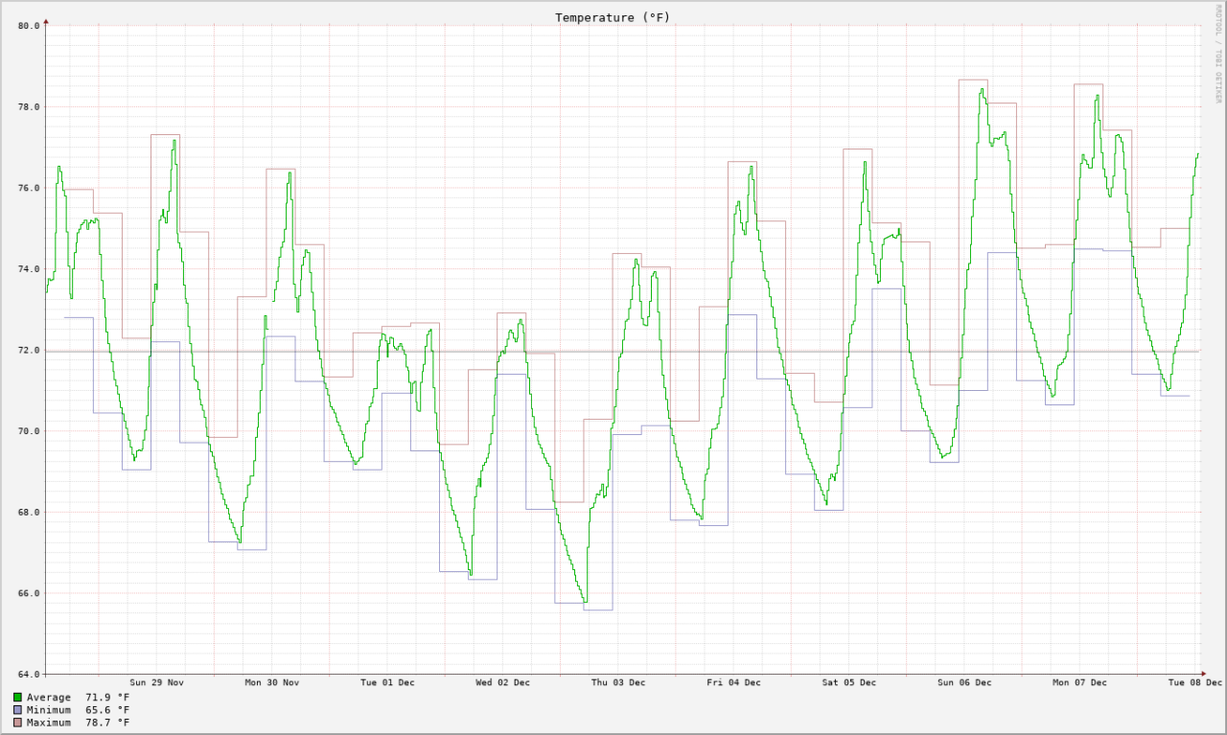Screen dimensions: 1227x735
Task: Select the Sun 06 Dec date label
Action: [964, 682]
